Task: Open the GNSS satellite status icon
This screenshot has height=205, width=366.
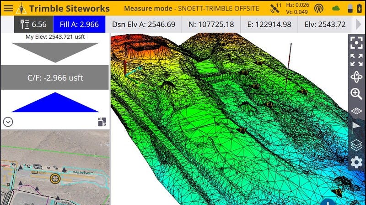Action: point(276,8)
